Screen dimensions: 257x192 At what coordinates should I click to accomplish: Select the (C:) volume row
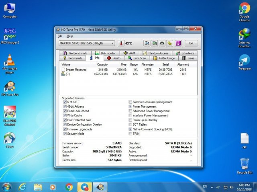tap(68, 74)
